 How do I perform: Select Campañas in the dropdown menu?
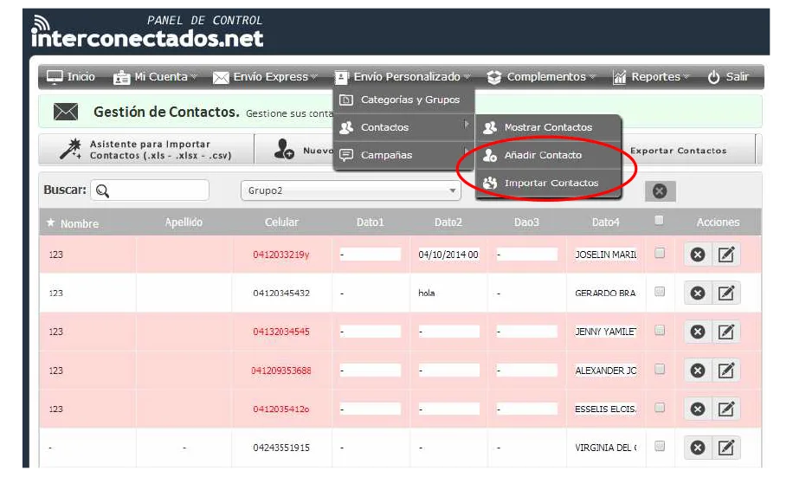click(403, 155)
